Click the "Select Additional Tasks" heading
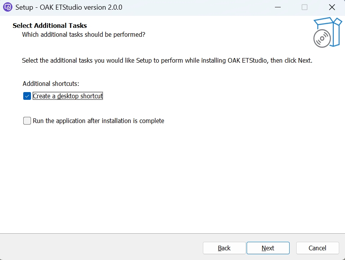The image size is (345, 260). [50, 26]
